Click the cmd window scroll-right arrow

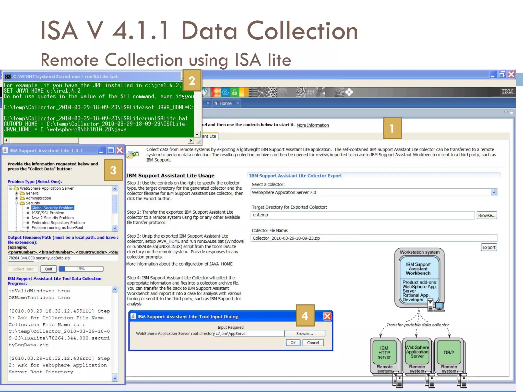(191, 140)
